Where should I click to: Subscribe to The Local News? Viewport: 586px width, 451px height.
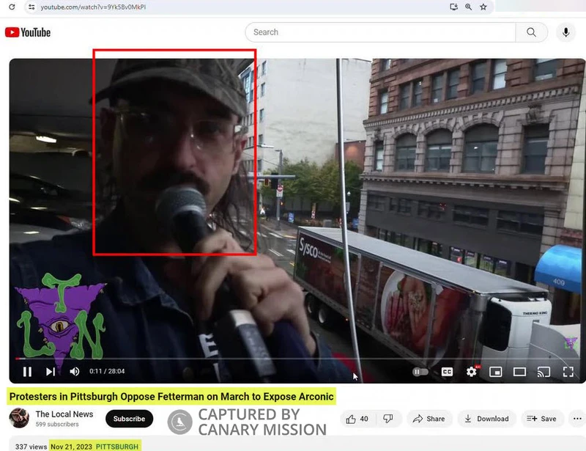click(130, 419)
